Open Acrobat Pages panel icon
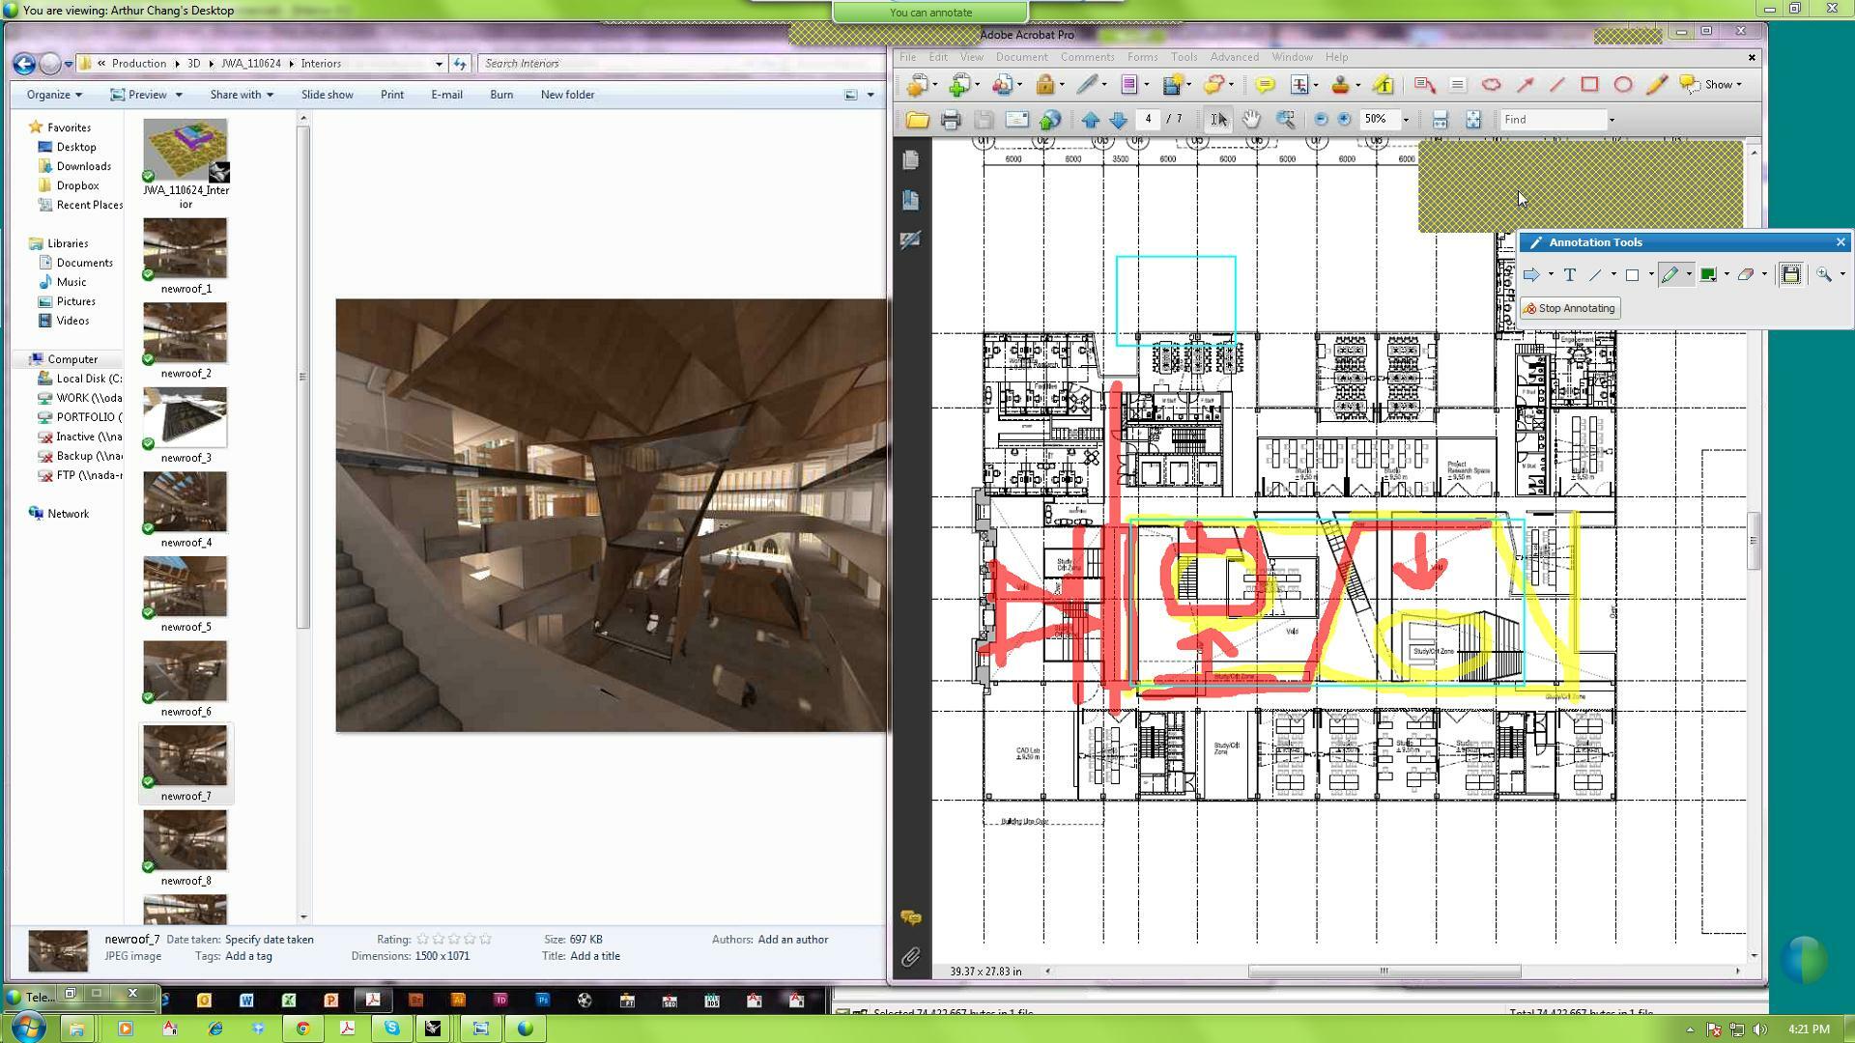The height and width of the screenshot is (1043, 1855). click(910, 159)
